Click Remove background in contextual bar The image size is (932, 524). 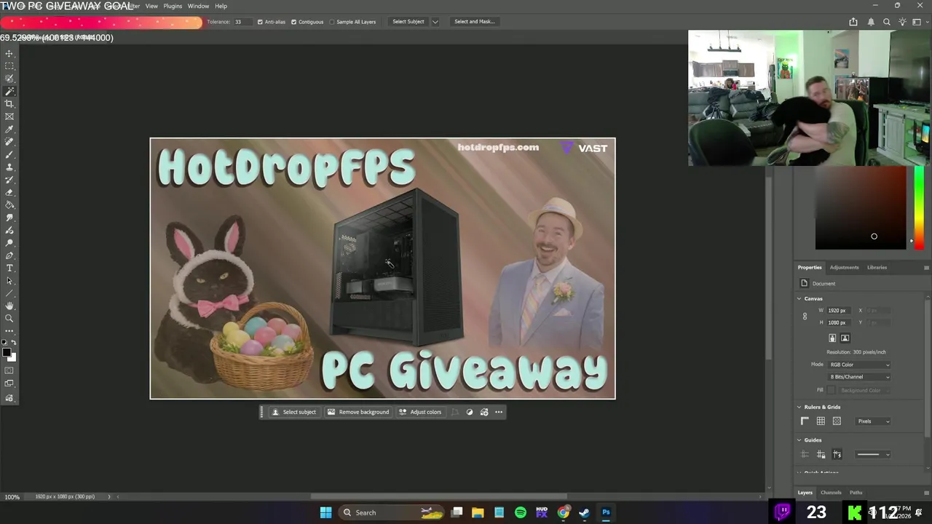pos(358,412)
